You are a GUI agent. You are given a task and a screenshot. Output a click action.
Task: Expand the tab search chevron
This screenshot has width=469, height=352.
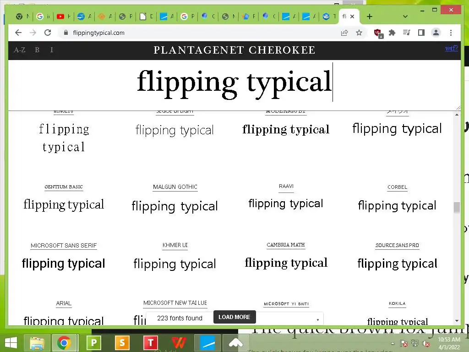(x=405, y=16)
